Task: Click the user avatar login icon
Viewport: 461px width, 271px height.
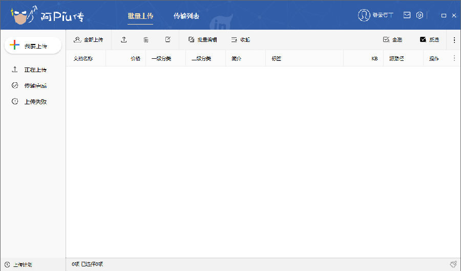Action: (364, 15)
